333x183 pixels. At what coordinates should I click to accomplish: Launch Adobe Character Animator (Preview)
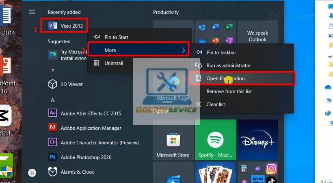[x=99, y=143]
